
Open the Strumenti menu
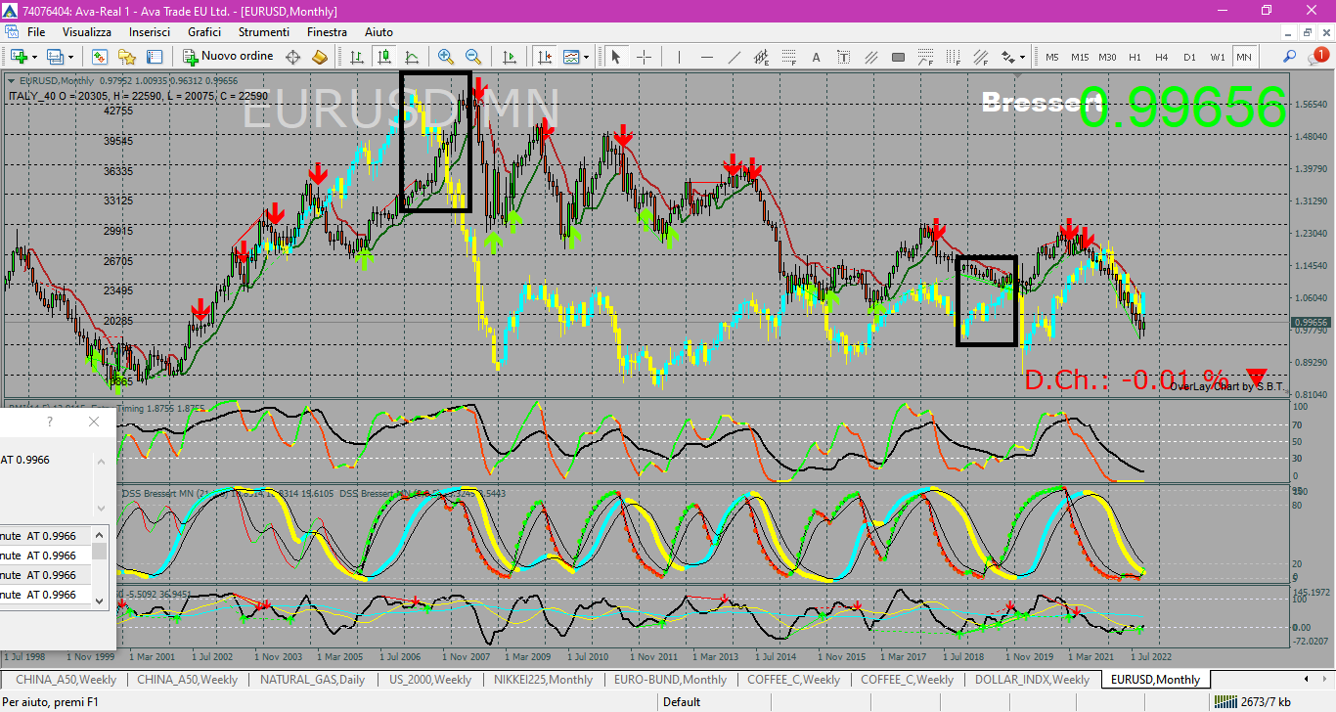point(263,32)
